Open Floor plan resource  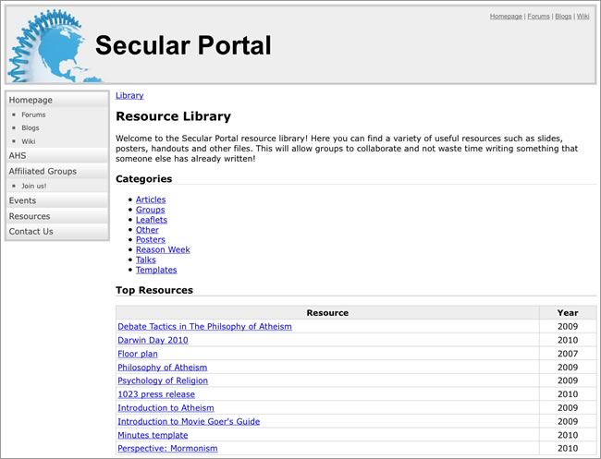[x=137, y=354]
